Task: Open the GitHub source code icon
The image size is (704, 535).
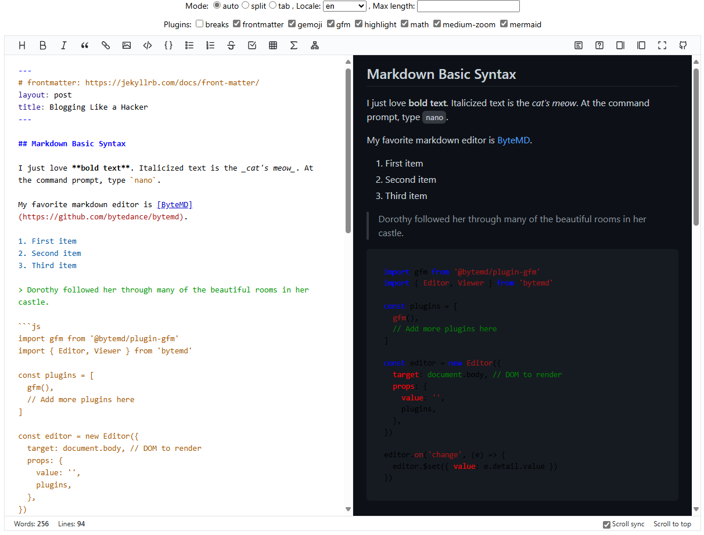Action: click(x=683, y=45)
